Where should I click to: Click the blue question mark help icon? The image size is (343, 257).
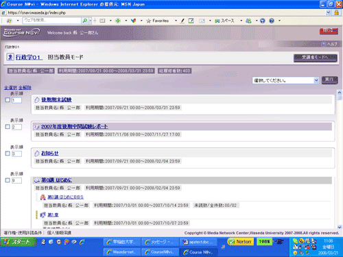[x=272, y=21]
